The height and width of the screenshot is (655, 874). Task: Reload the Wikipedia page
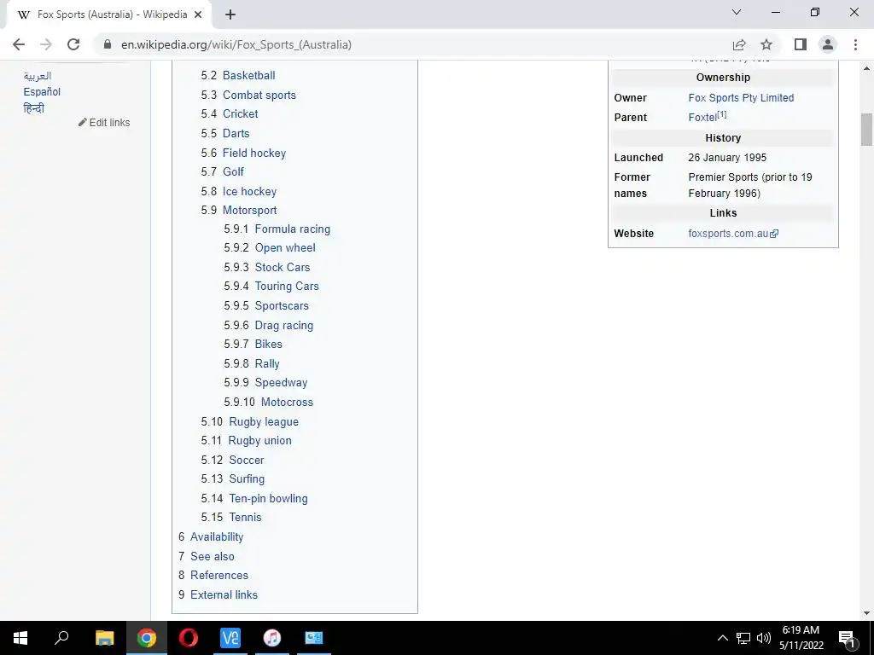tap(73, 44)
